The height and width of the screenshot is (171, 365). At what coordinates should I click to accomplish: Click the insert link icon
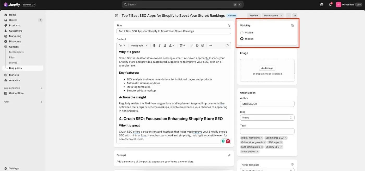tap(192, 45)
